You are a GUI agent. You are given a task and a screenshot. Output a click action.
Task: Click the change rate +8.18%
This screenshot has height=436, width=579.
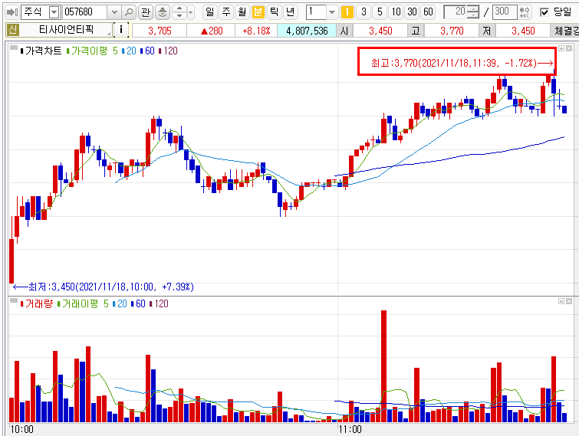[x=256, y=30]
